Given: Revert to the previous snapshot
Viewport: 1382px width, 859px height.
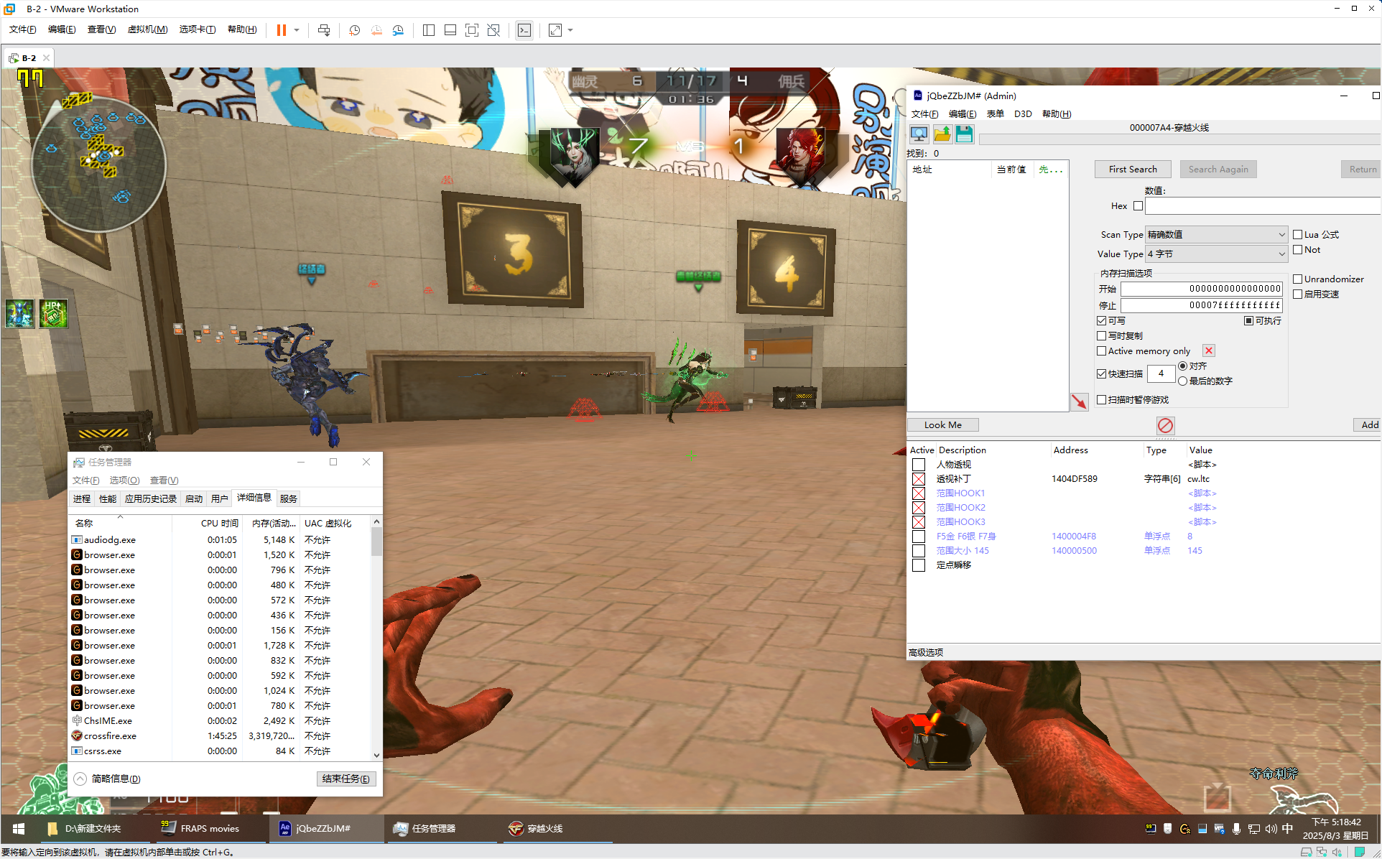Looking at the screenshot, I should 376,30.
